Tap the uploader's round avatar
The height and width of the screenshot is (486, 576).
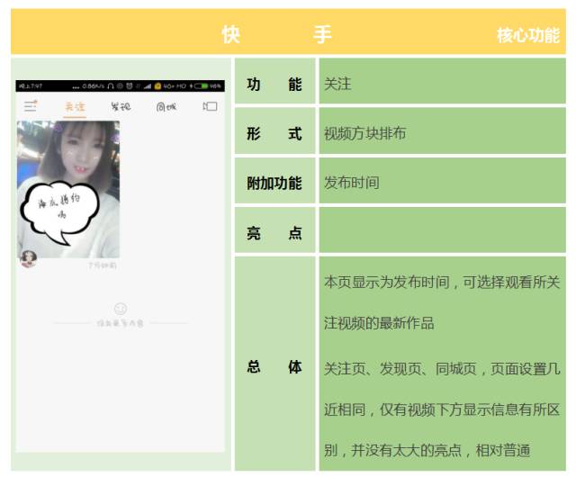tap(28, 259)
